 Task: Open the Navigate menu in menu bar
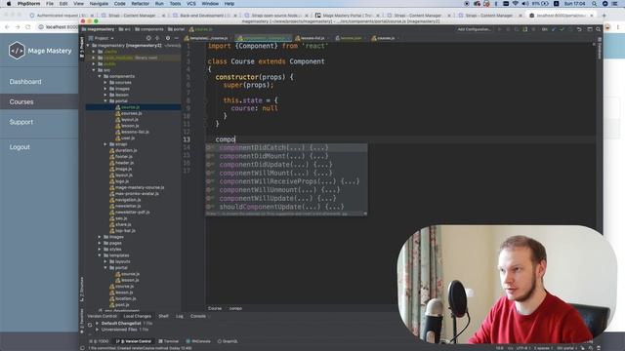tap(99, 4)
